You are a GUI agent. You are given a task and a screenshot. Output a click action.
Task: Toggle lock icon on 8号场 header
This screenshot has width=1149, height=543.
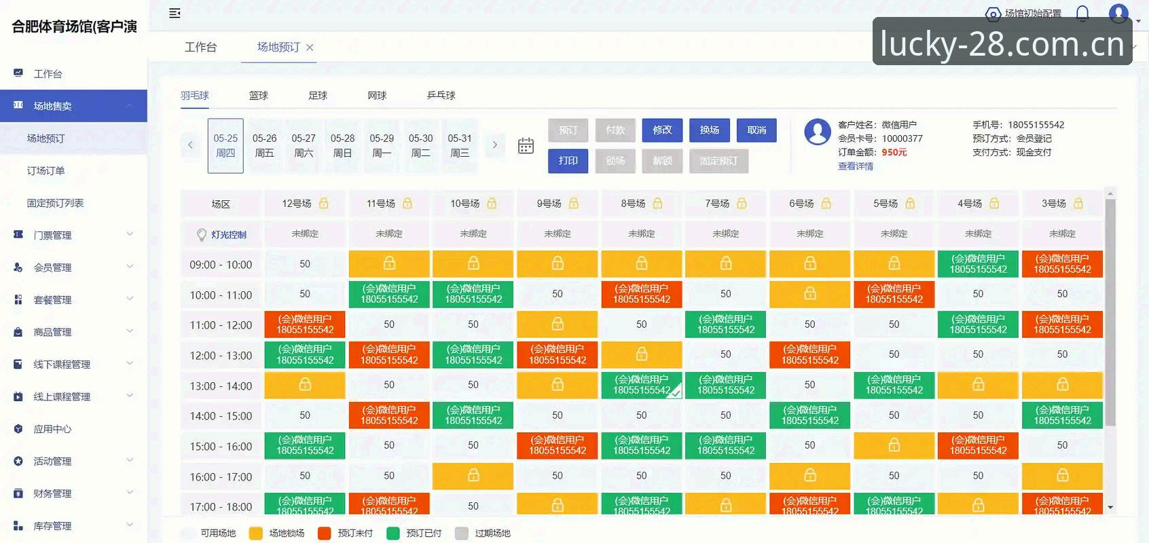pyautogui.click(x=657, y=203)
